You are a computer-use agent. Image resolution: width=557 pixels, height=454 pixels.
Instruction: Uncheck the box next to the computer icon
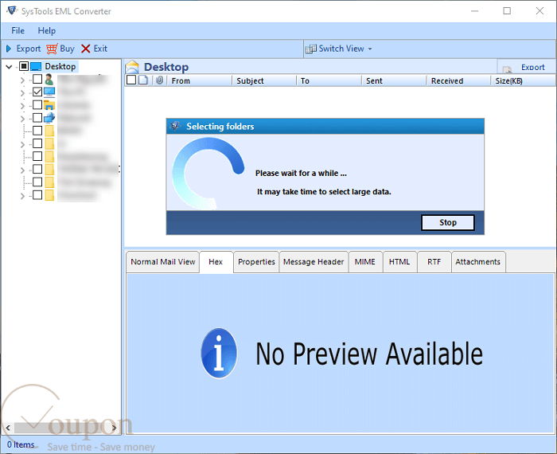[37, 92]
